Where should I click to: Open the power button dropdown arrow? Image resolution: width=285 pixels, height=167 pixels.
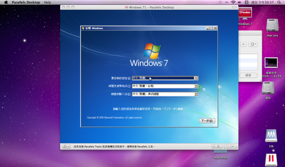69,147
